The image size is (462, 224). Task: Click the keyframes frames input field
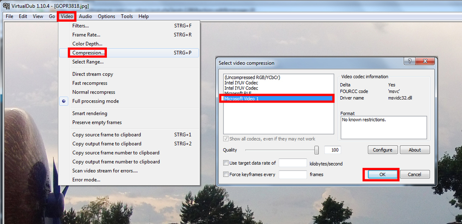click(293, 175)
